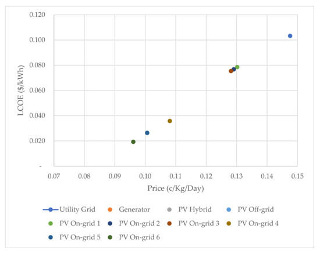Viewport: 320px width, 254px height.
Task: Click the PV Off-grid light blue legend dot
Action: click(229, 209)
